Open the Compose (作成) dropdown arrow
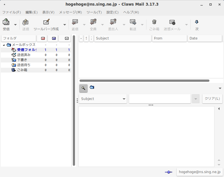Screen dimensions: 224x177 (65, 25)
